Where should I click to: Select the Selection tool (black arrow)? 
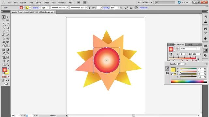pos(4,17)
